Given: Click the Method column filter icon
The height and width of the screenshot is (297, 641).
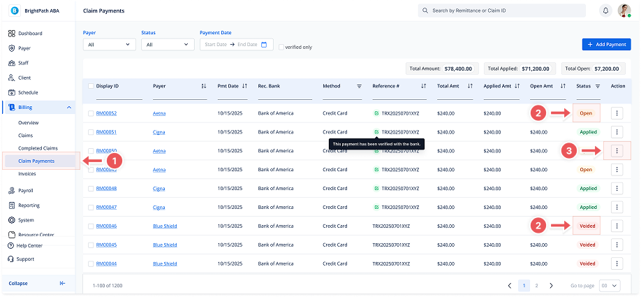Looking at the screenshot, I should [360, 86].
